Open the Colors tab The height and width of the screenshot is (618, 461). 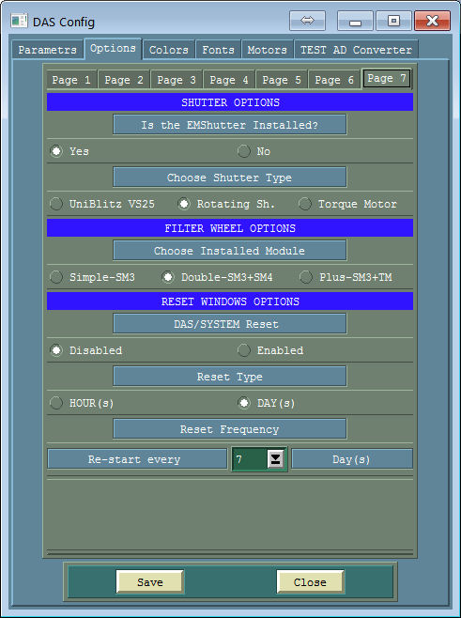(x=169, y=50)
